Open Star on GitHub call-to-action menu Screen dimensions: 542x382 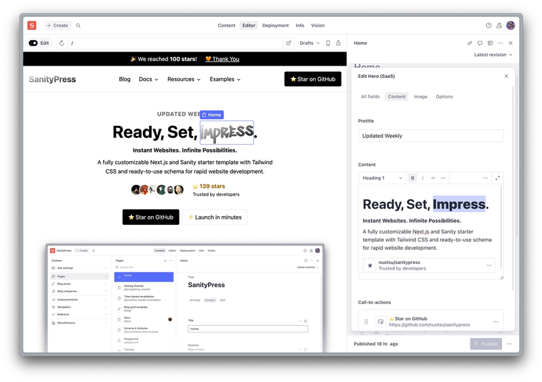click(x=496, y=322)
